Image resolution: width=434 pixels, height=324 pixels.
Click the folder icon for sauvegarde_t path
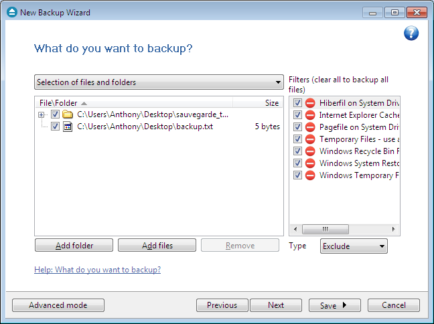(x=67, y=114)
